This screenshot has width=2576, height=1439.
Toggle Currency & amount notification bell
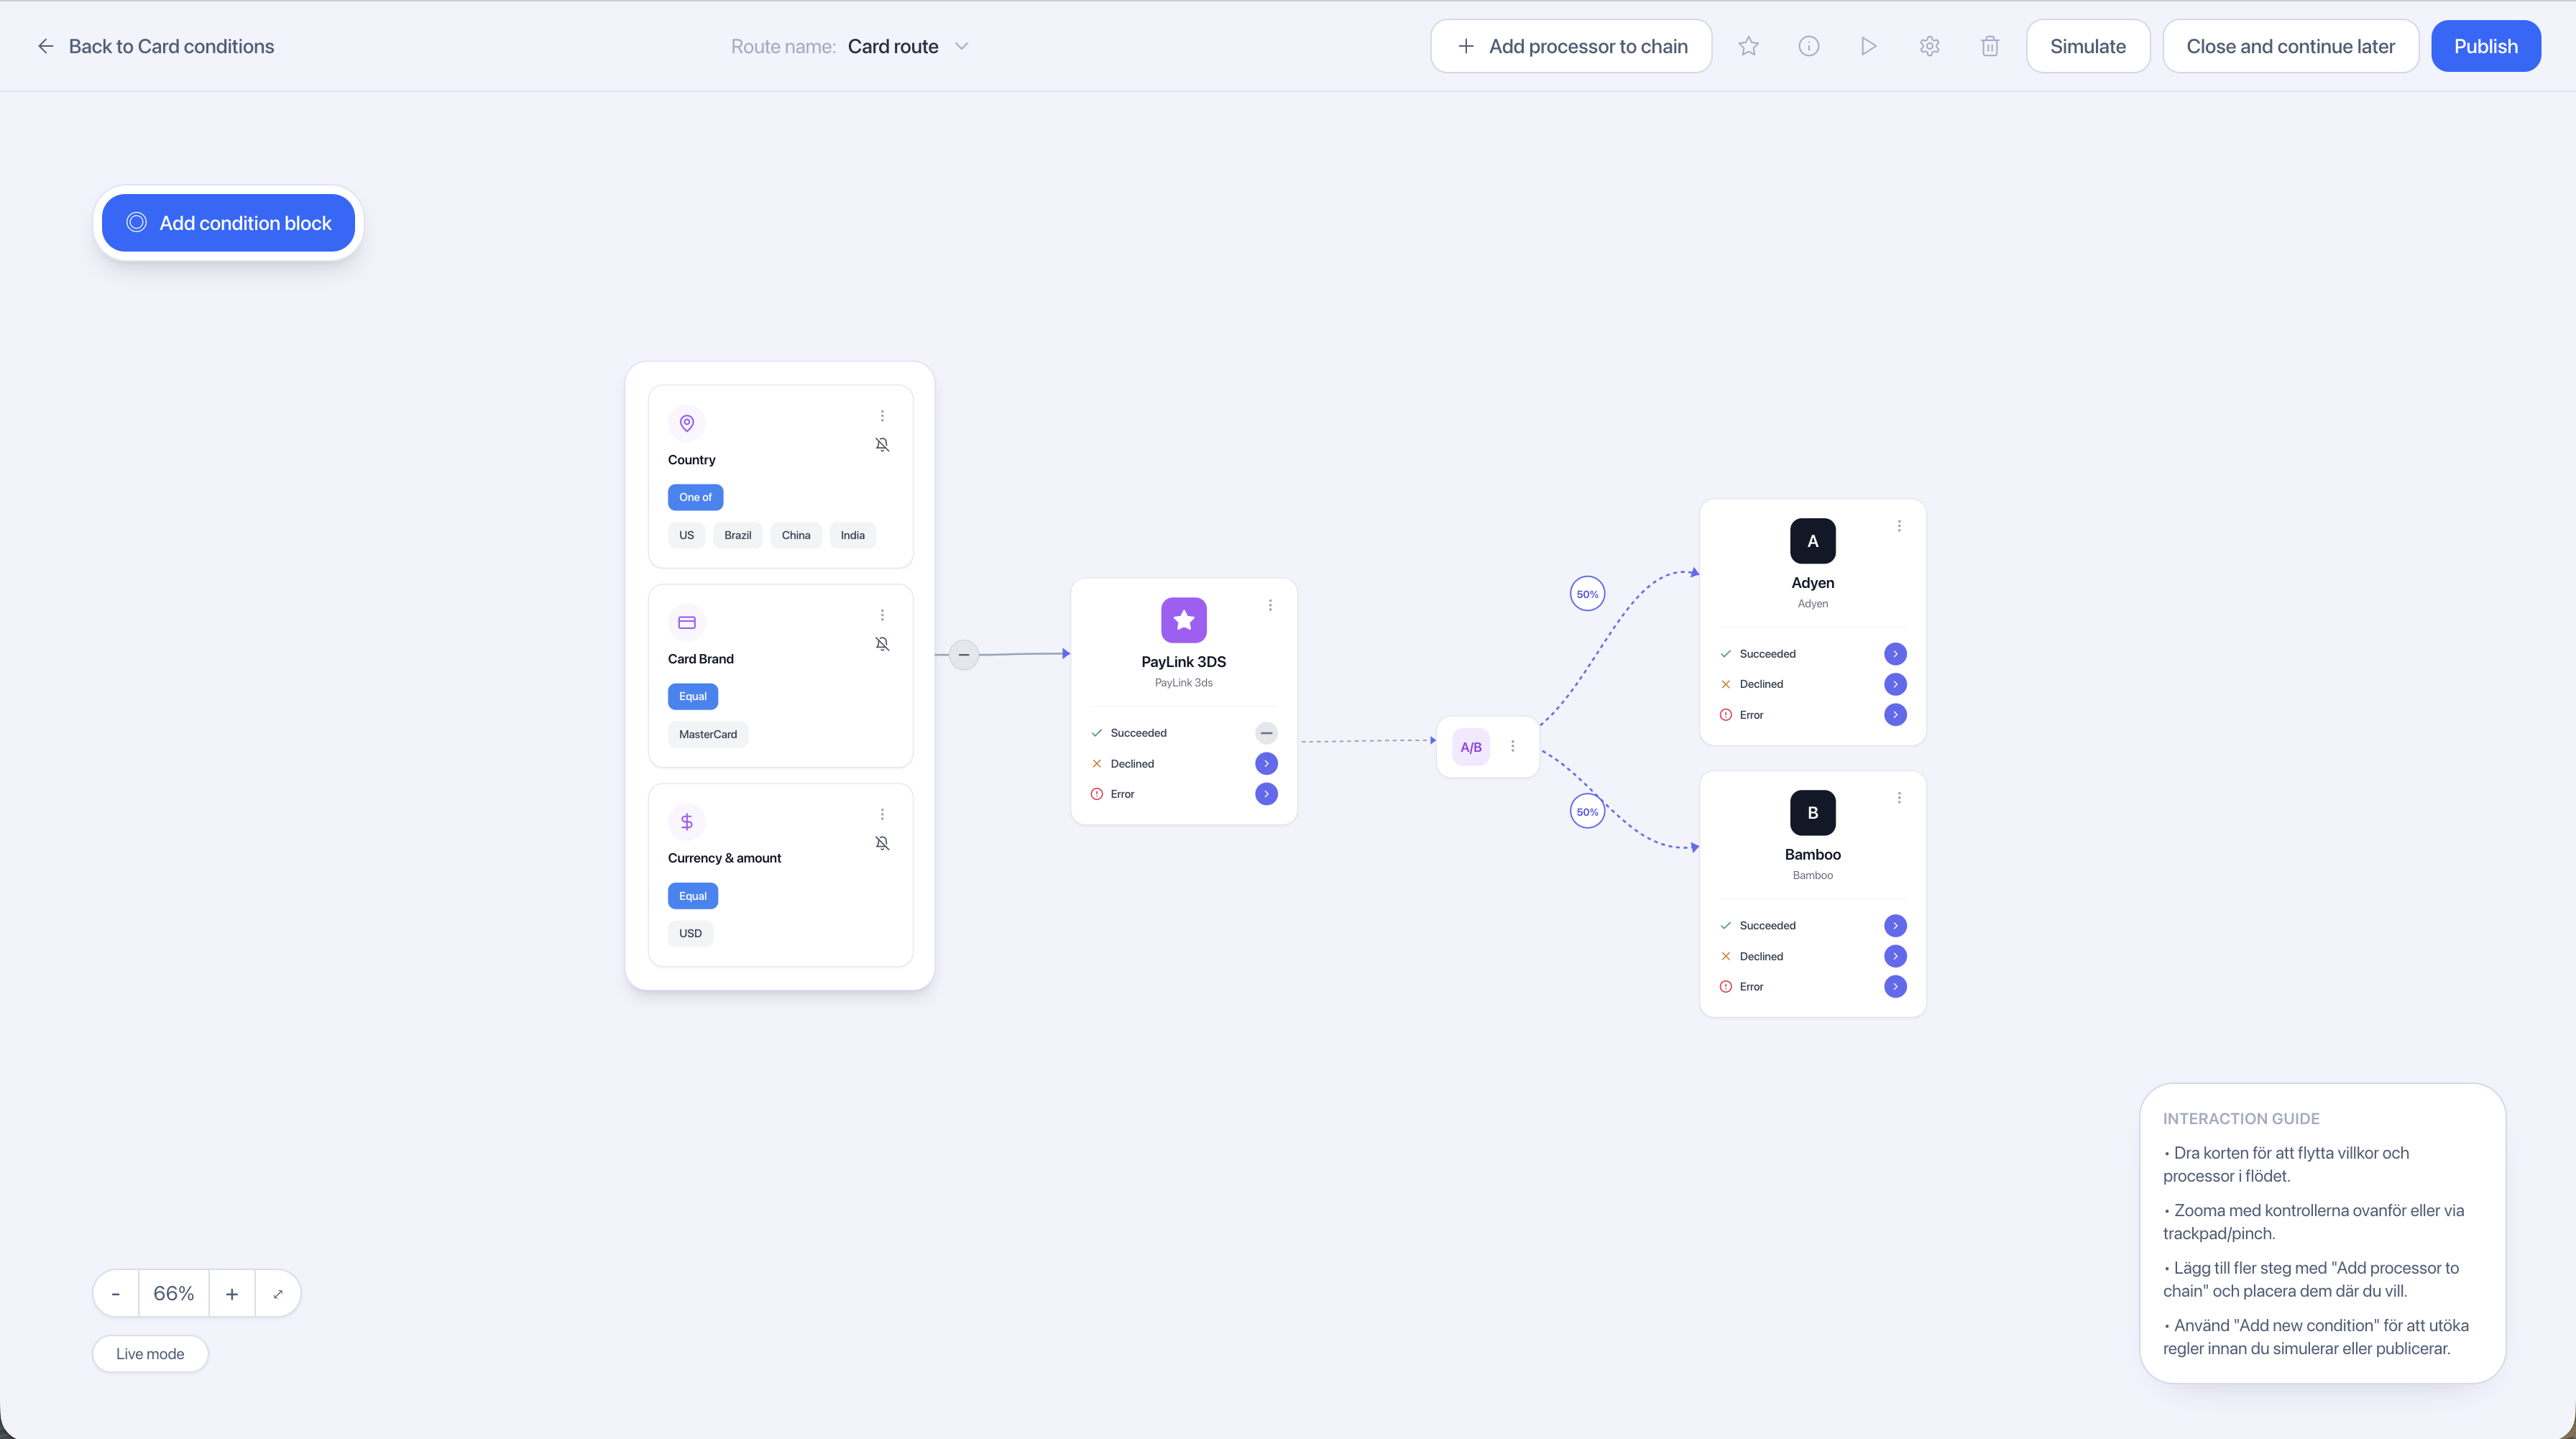click(882, 843)
